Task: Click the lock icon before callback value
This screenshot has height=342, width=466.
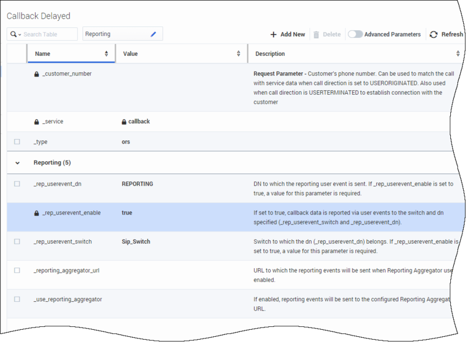Action: click(124, 122)
